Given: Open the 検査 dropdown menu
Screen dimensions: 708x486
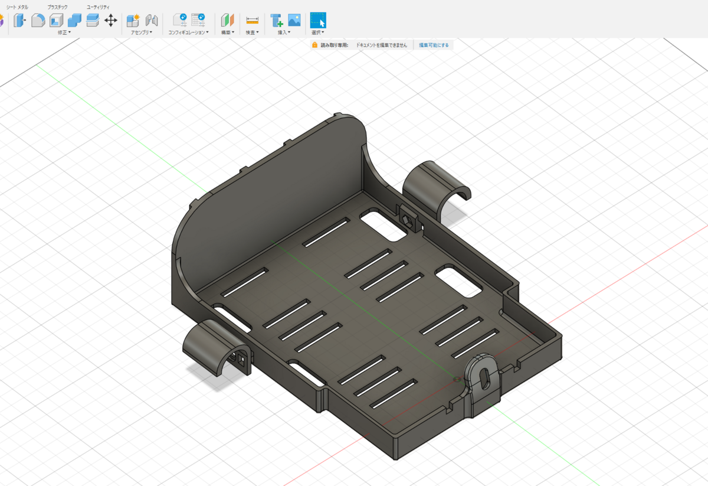Looking at the screenshot, I should 253,32.
